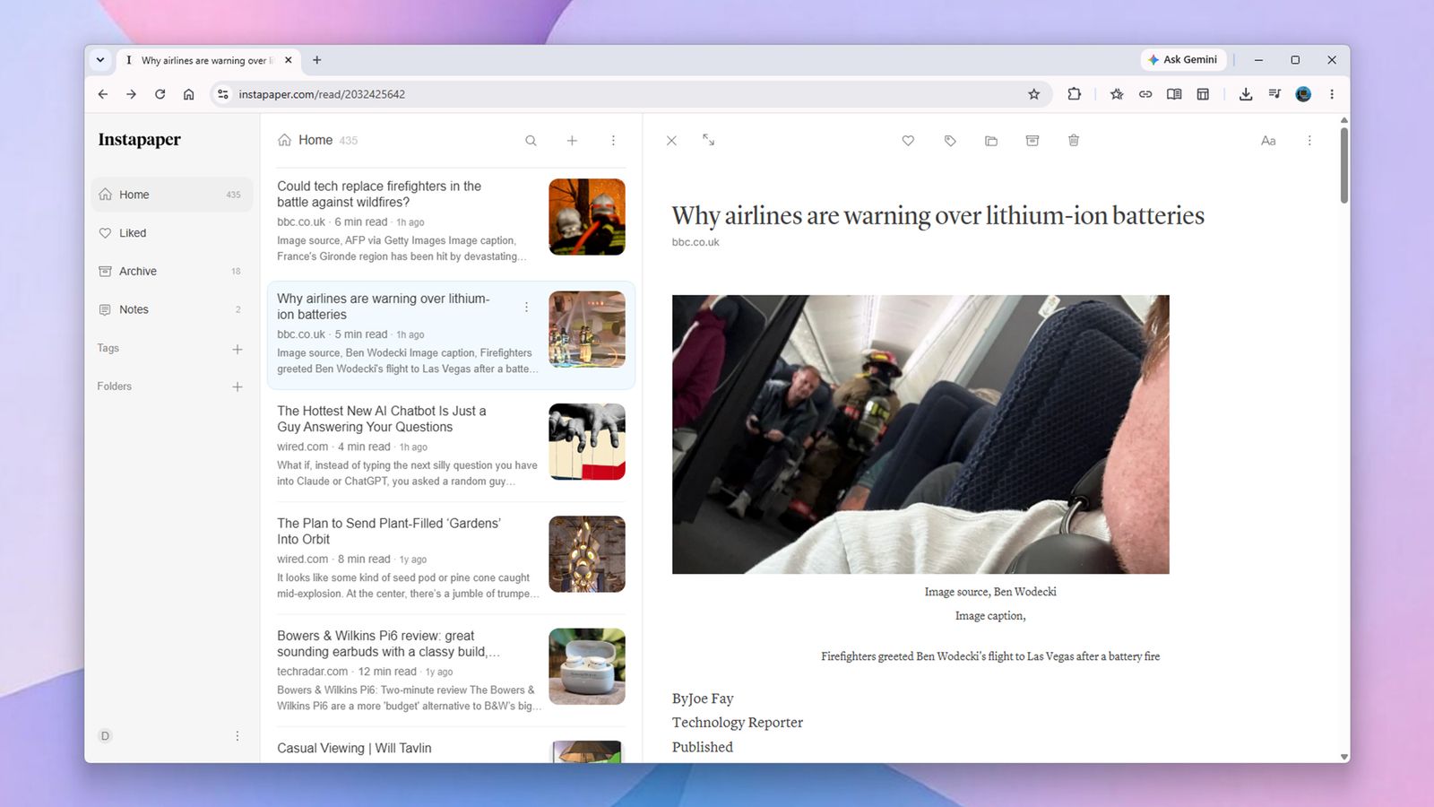Open Home in Instapaper sidebar

point(172,195)
